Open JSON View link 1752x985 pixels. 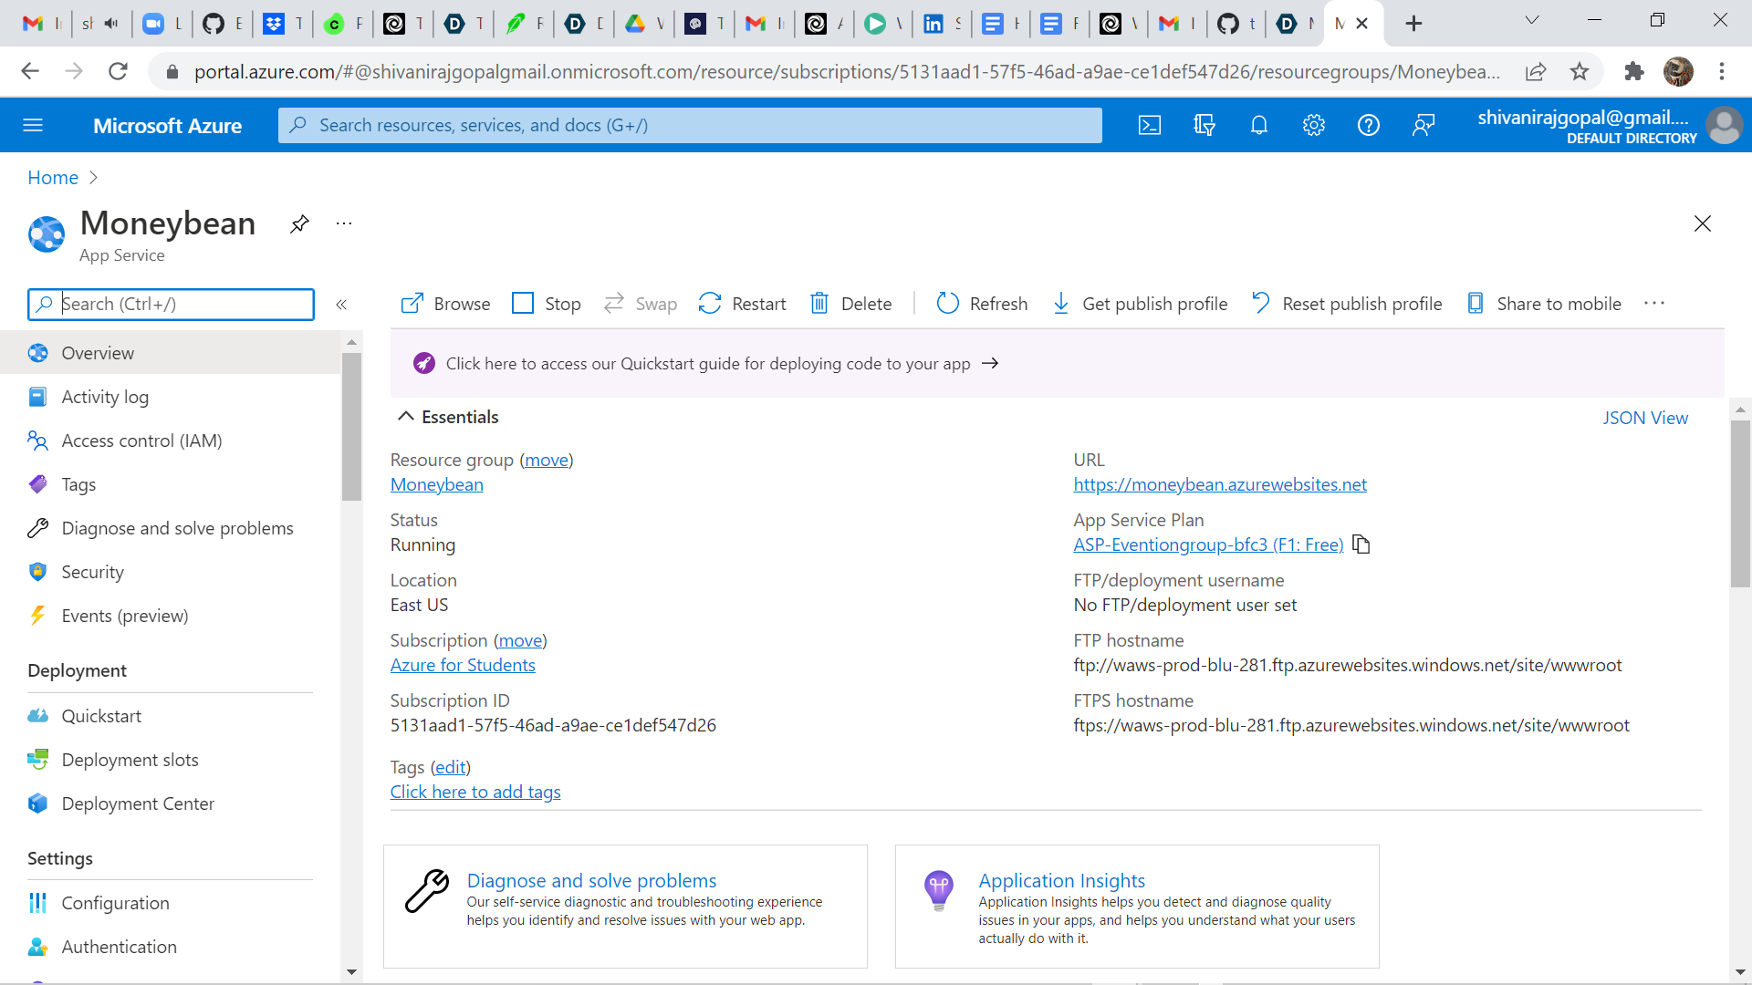tap(1645, 418)
